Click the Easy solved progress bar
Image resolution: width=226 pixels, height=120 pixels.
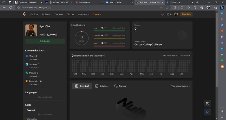point(109,31)
